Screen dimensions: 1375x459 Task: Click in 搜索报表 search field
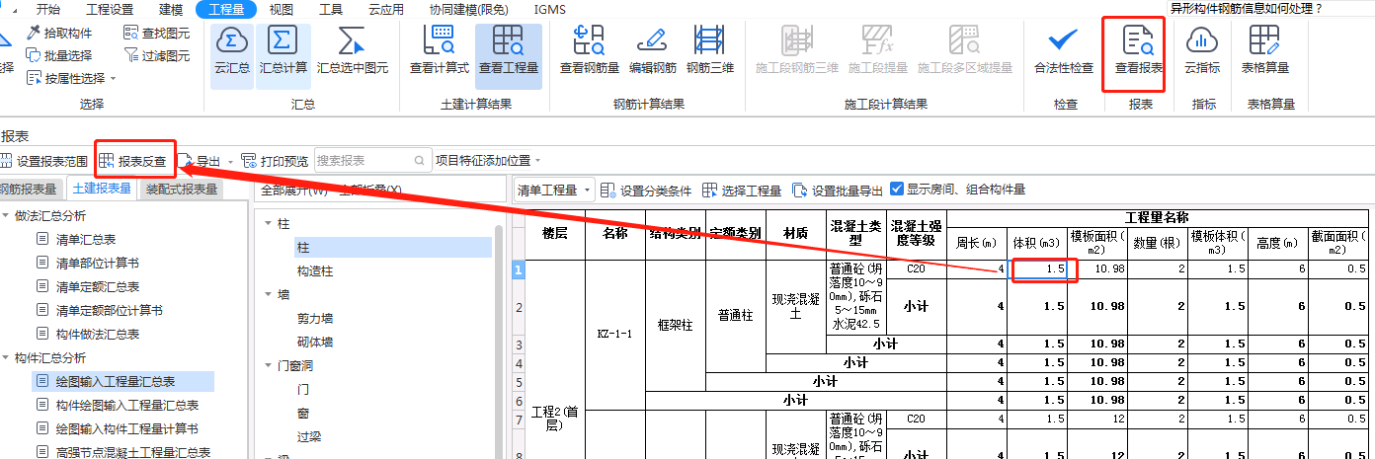pyautogui.click(x=371, y=161)
